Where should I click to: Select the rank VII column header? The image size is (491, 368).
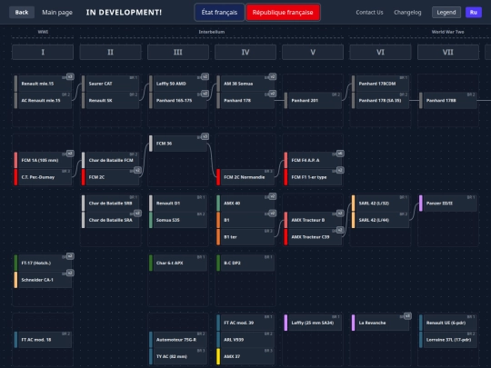click(447, 52)
